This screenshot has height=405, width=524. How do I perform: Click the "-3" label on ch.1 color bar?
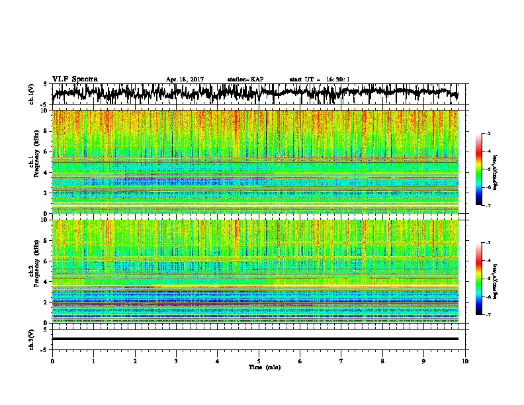click(488, 133)
